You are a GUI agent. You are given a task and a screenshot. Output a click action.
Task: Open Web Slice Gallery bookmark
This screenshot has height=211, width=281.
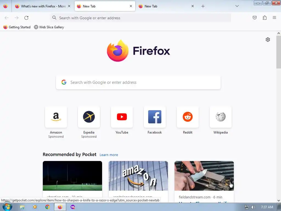(x=49, y=27)
